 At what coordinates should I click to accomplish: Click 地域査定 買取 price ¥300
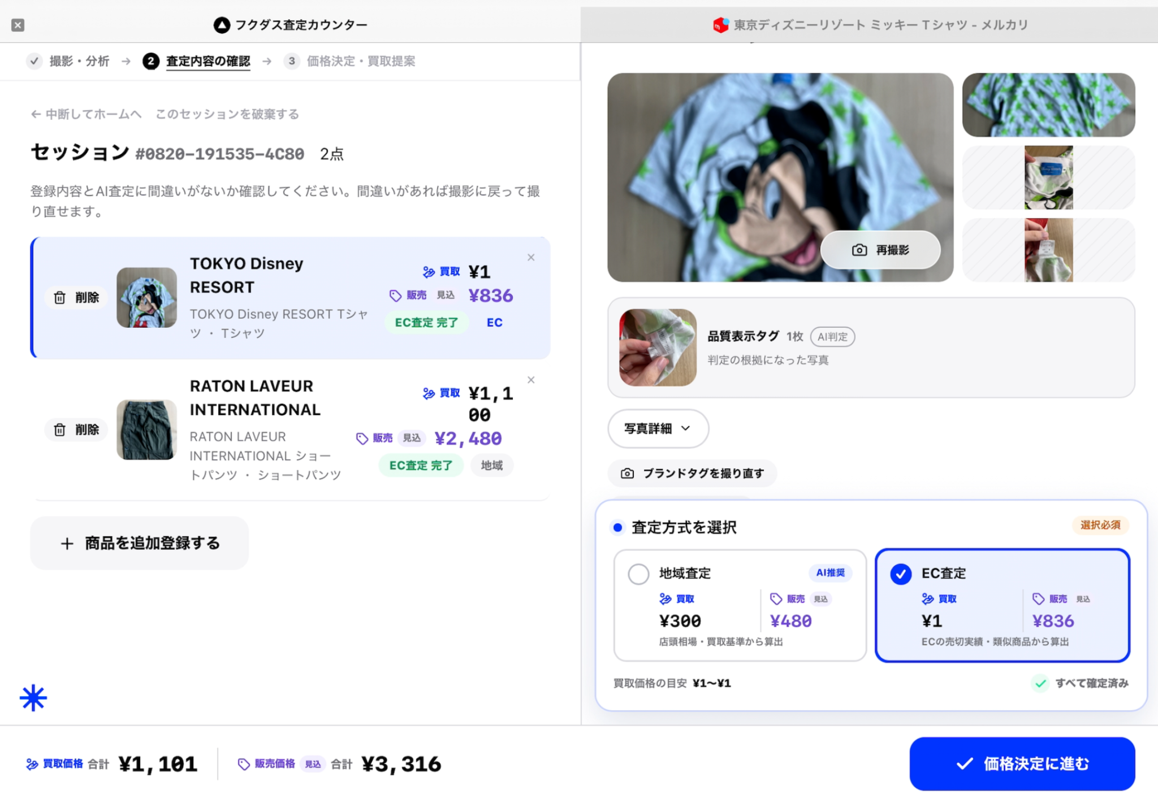point(680,622)
